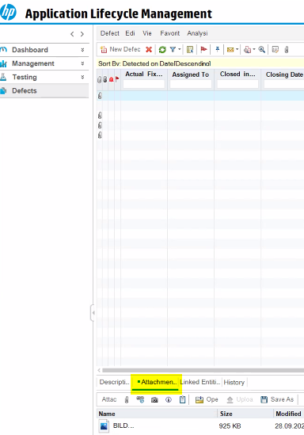Click the New Defect button
The image size is (304, 435).
120,49
